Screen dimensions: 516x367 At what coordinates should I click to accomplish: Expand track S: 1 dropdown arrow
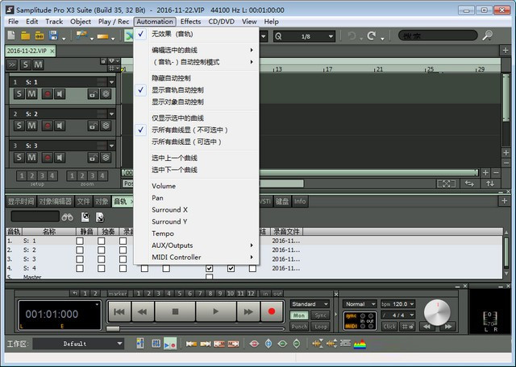pos(111,82)
